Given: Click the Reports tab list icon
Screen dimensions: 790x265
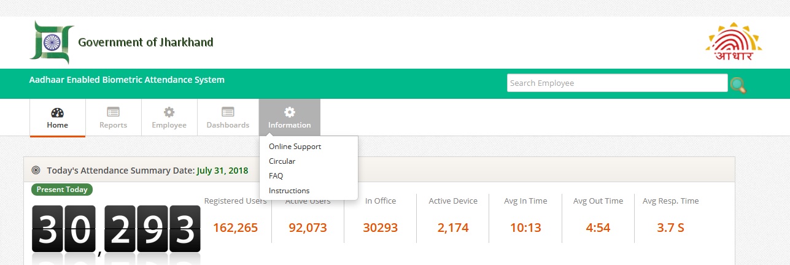Looking at the screenshot, I should (113, 112).
